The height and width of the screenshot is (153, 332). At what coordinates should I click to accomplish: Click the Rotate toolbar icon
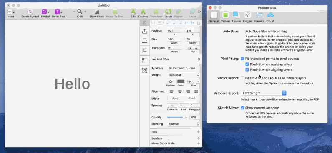pyautogui.click(x=168, y=12)
